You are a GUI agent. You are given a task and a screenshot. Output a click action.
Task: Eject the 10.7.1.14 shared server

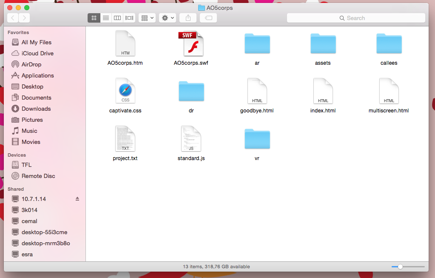click(x=77, y=199)
